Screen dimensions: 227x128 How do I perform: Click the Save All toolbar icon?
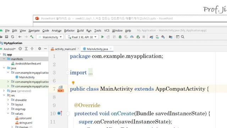(x=6, y=37)
